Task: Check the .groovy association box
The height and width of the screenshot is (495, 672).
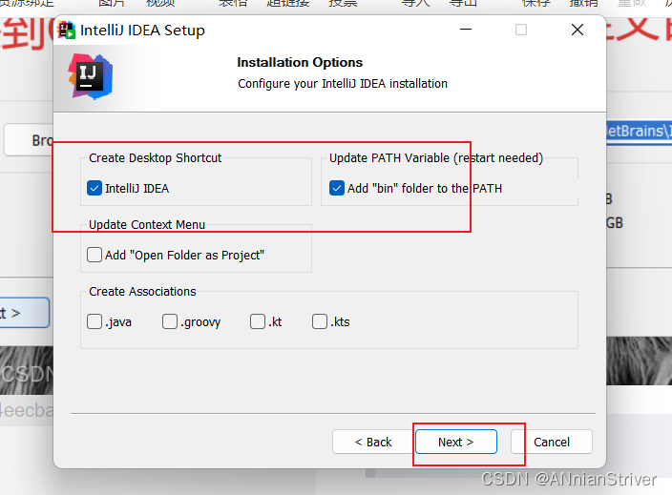Action: (170, 321)
